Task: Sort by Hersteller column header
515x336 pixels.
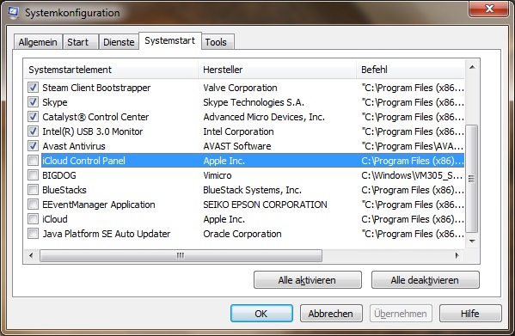Action: (x=277, y=70)
